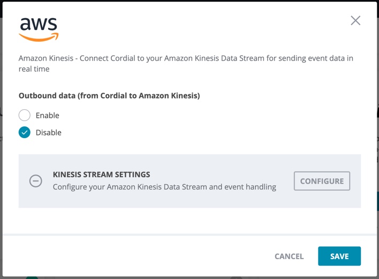Click "Configure your Amazon Kinesis Data Stream" description
Screen dimensions: 379x279
[164, 187]
